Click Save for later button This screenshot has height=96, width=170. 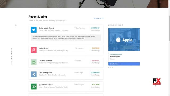pos(124,64)
